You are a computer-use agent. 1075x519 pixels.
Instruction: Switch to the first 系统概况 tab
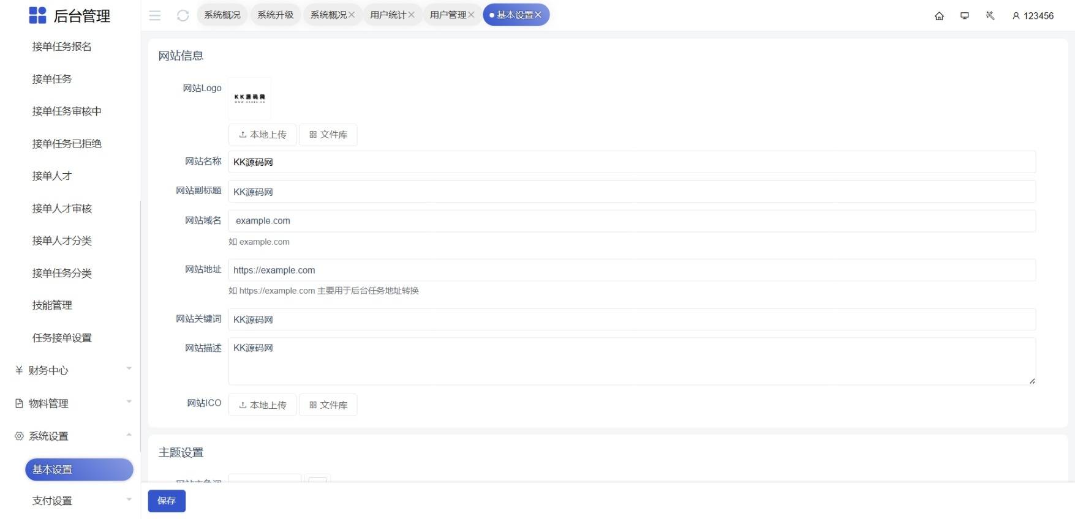click(222, 15)
